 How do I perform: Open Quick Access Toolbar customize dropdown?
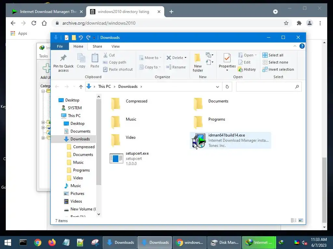click(x=94, y=38)
